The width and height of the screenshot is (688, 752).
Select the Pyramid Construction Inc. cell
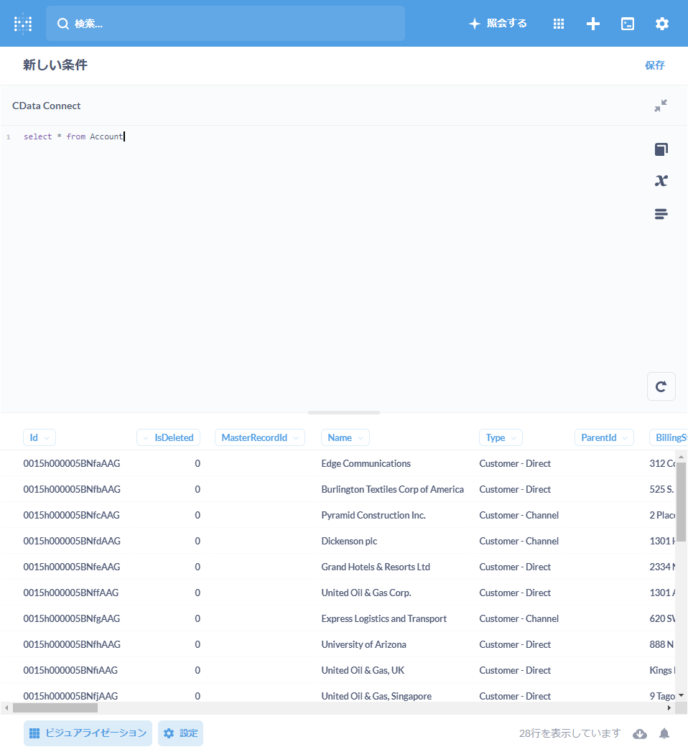pos(373,516)
